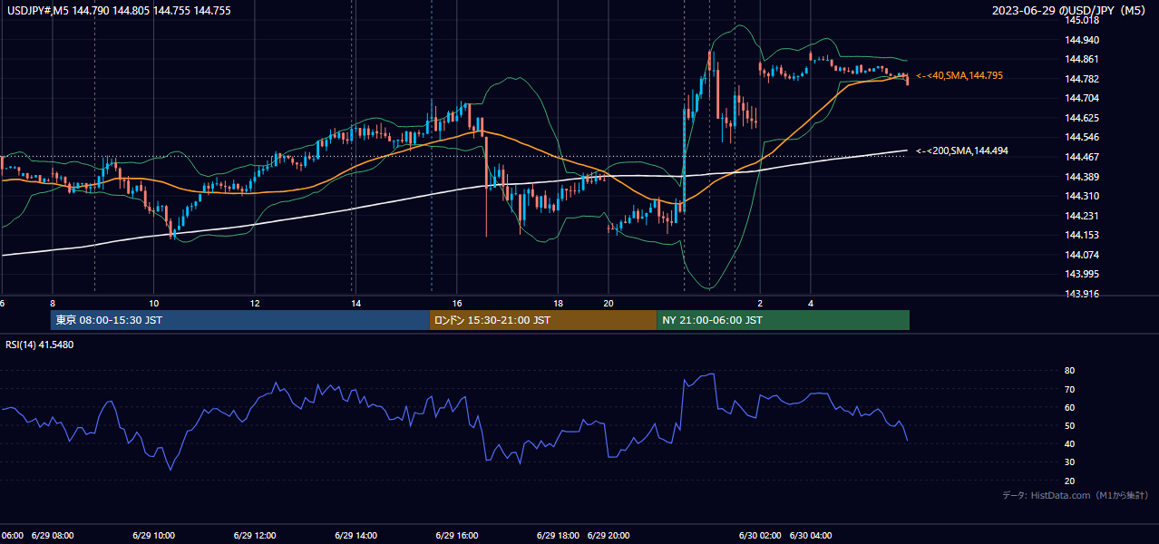This screenshot has height=544, width=1159.
Task: Click RSI scale value 20
Action: click(x=1070, y=481)
